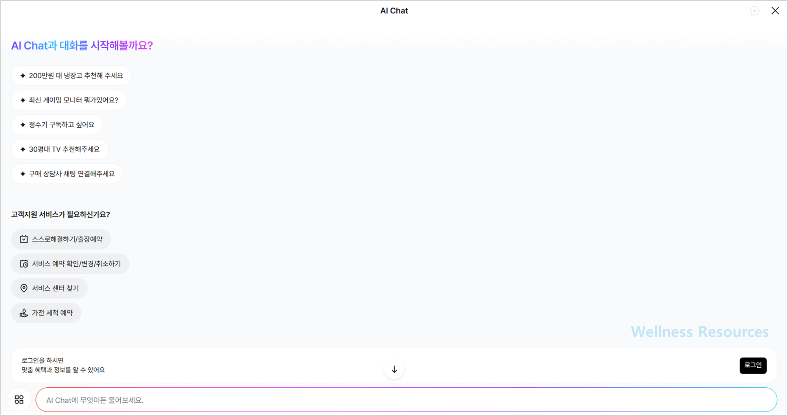This screenshot has height=416, width=788.
Task: Click the scroll-down arrow button
Action: (394, 369)
